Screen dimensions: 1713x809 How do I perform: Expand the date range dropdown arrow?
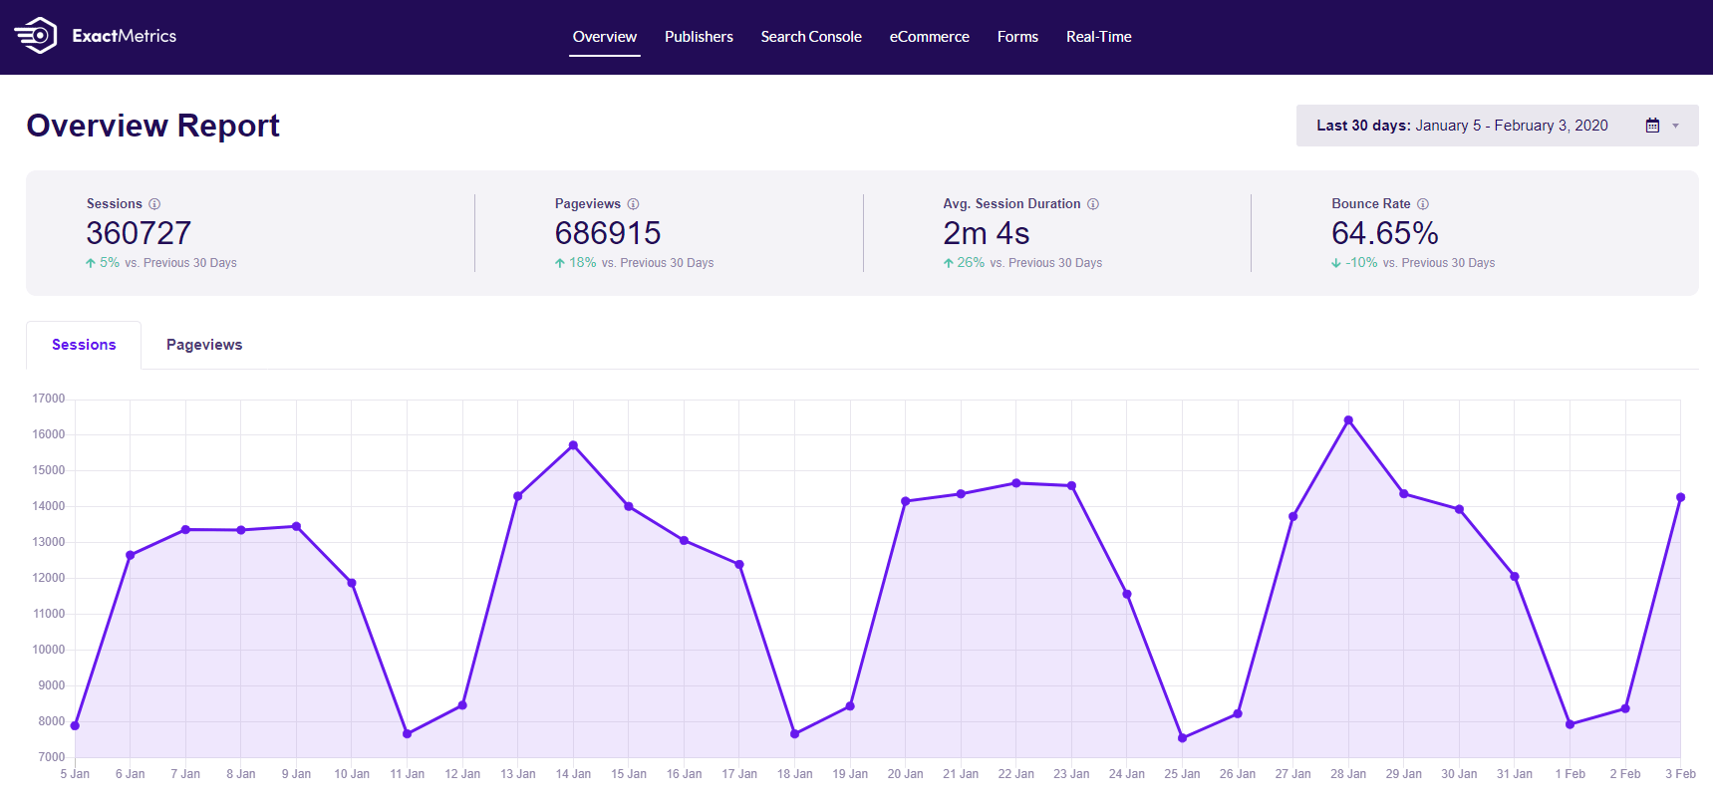click(1676, 126)
